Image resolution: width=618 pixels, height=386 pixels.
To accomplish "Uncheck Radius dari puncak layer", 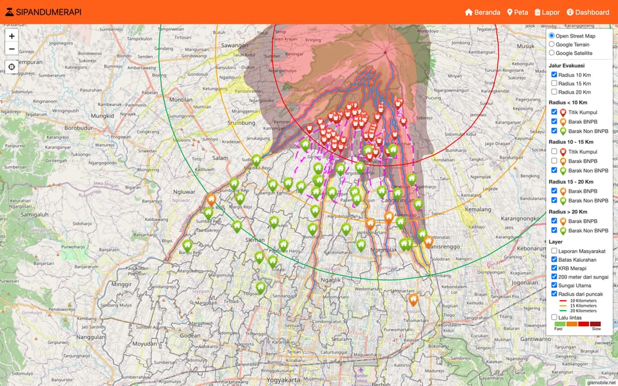I will pyautogui.click(x=554, y=294).
